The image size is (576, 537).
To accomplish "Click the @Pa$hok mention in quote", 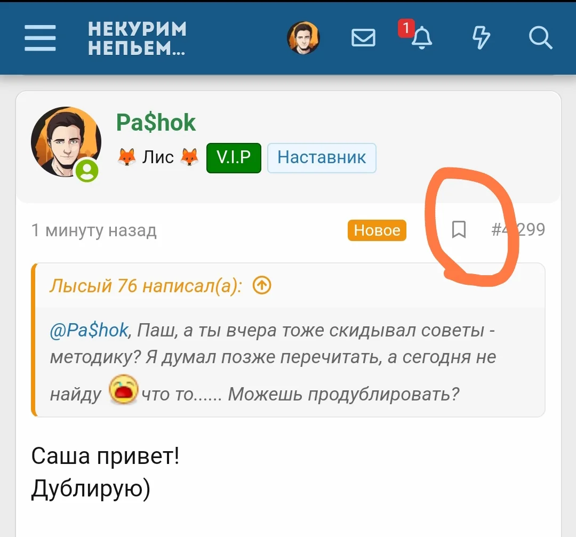I will [x=89, y=330].
